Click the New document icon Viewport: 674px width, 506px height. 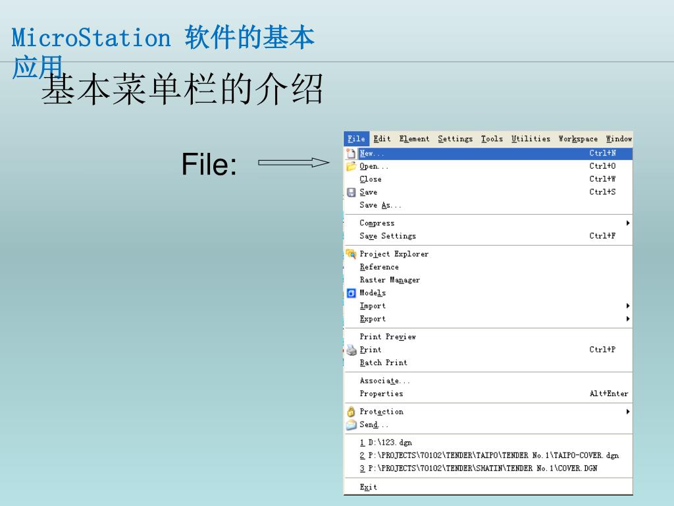tap(351, 153)
